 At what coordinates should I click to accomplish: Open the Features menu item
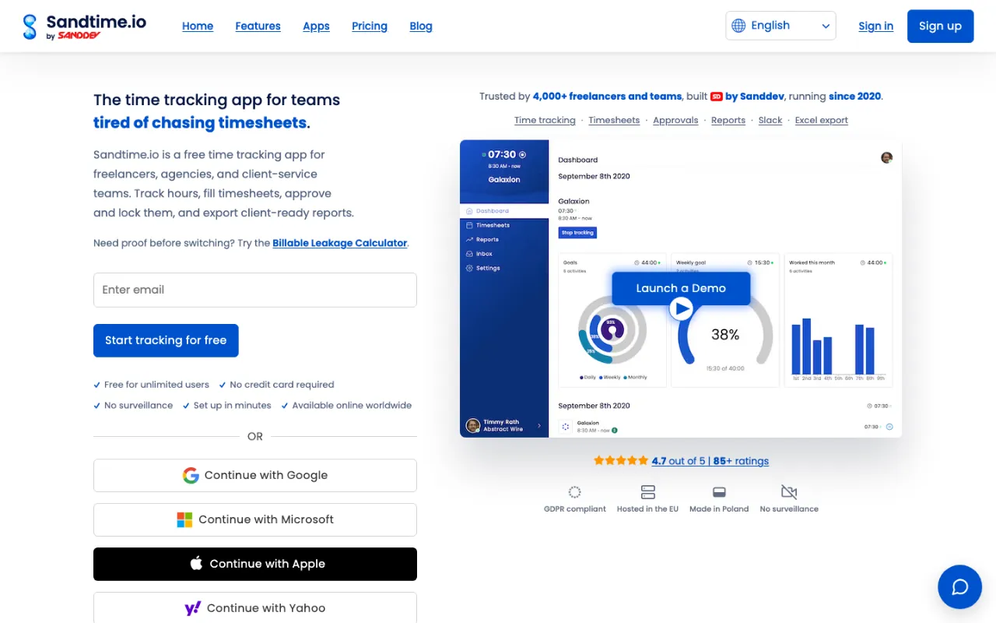click(258, 26)
